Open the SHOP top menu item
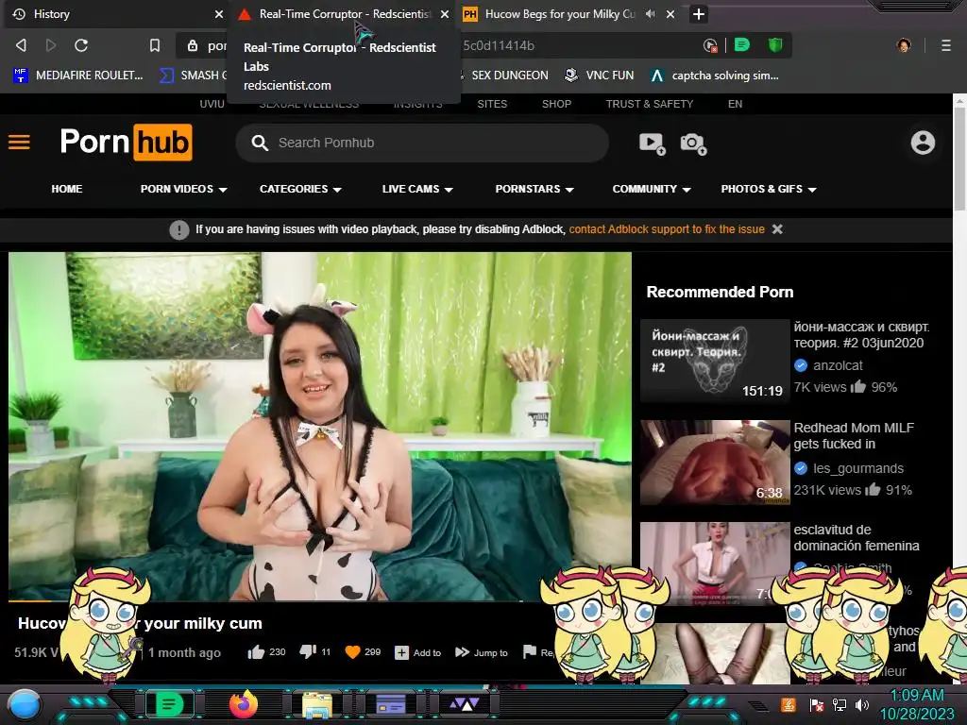Viewport: 967px width, 725px height. 556,104
